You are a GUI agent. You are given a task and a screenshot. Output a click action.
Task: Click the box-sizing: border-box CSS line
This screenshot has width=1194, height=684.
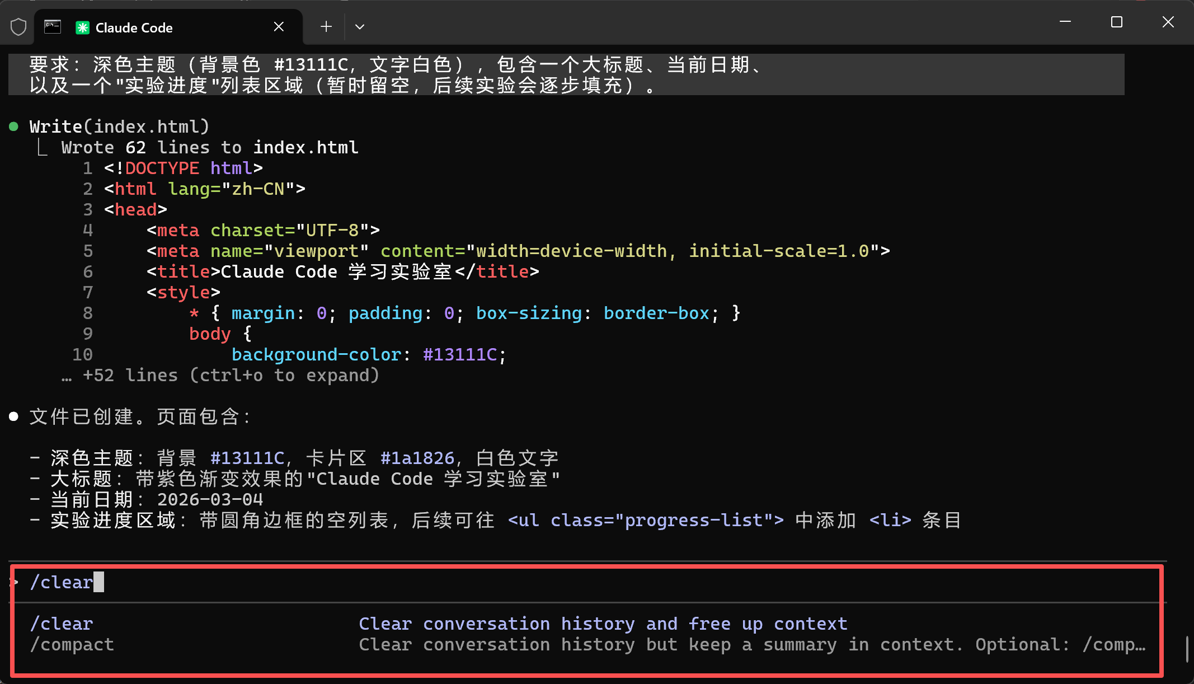[x=465, y=313]
